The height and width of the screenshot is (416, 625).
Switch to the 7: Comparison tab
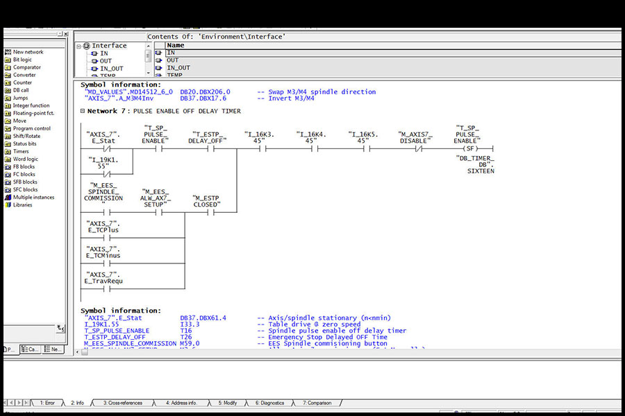pyautogui.click(x=317, y=403)
